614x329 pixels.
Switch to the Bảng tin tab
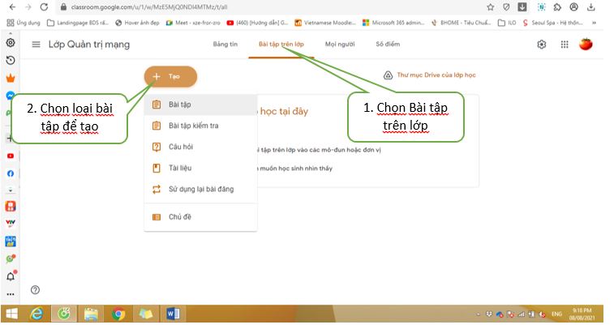tap(225, 45)
